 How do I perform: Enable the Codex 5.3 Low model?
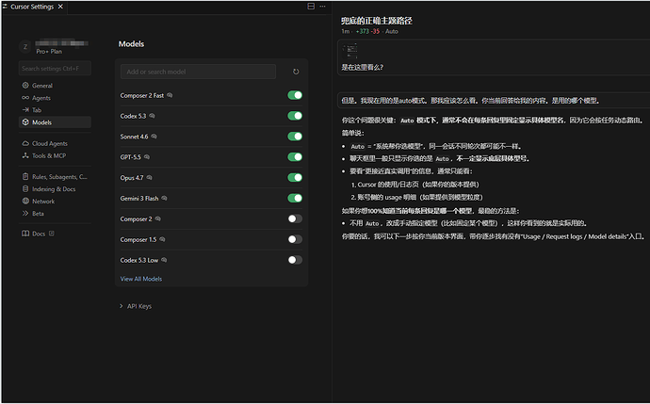pos(295,260)
